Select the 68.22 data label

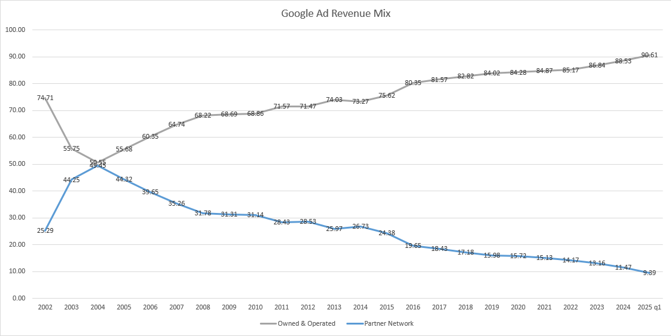(203, 115)
